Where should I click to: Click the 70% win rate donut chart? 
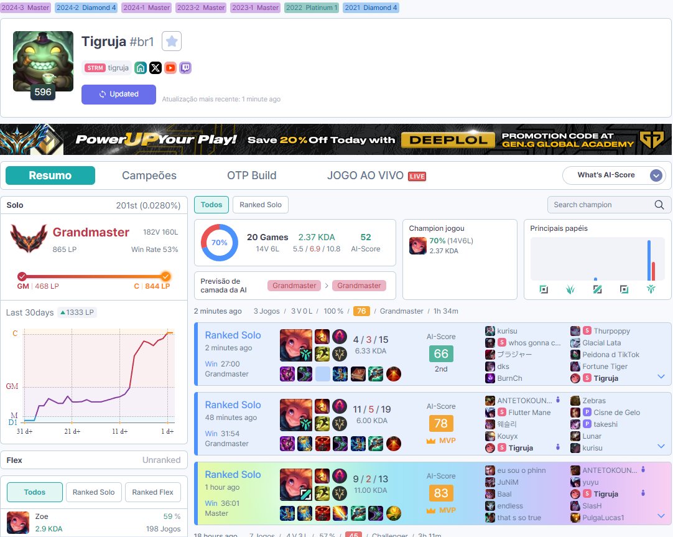220,243
